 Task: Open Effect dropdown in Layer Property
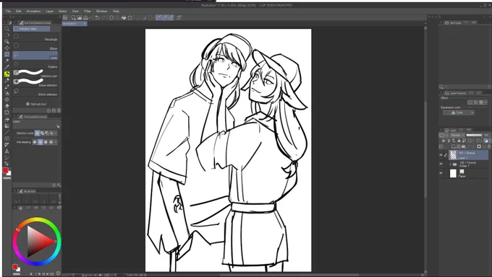coord(485,102)
